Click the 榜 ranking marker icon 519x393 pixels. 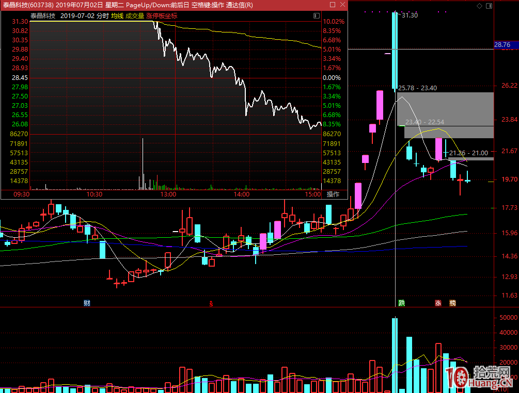coord(452,303)
